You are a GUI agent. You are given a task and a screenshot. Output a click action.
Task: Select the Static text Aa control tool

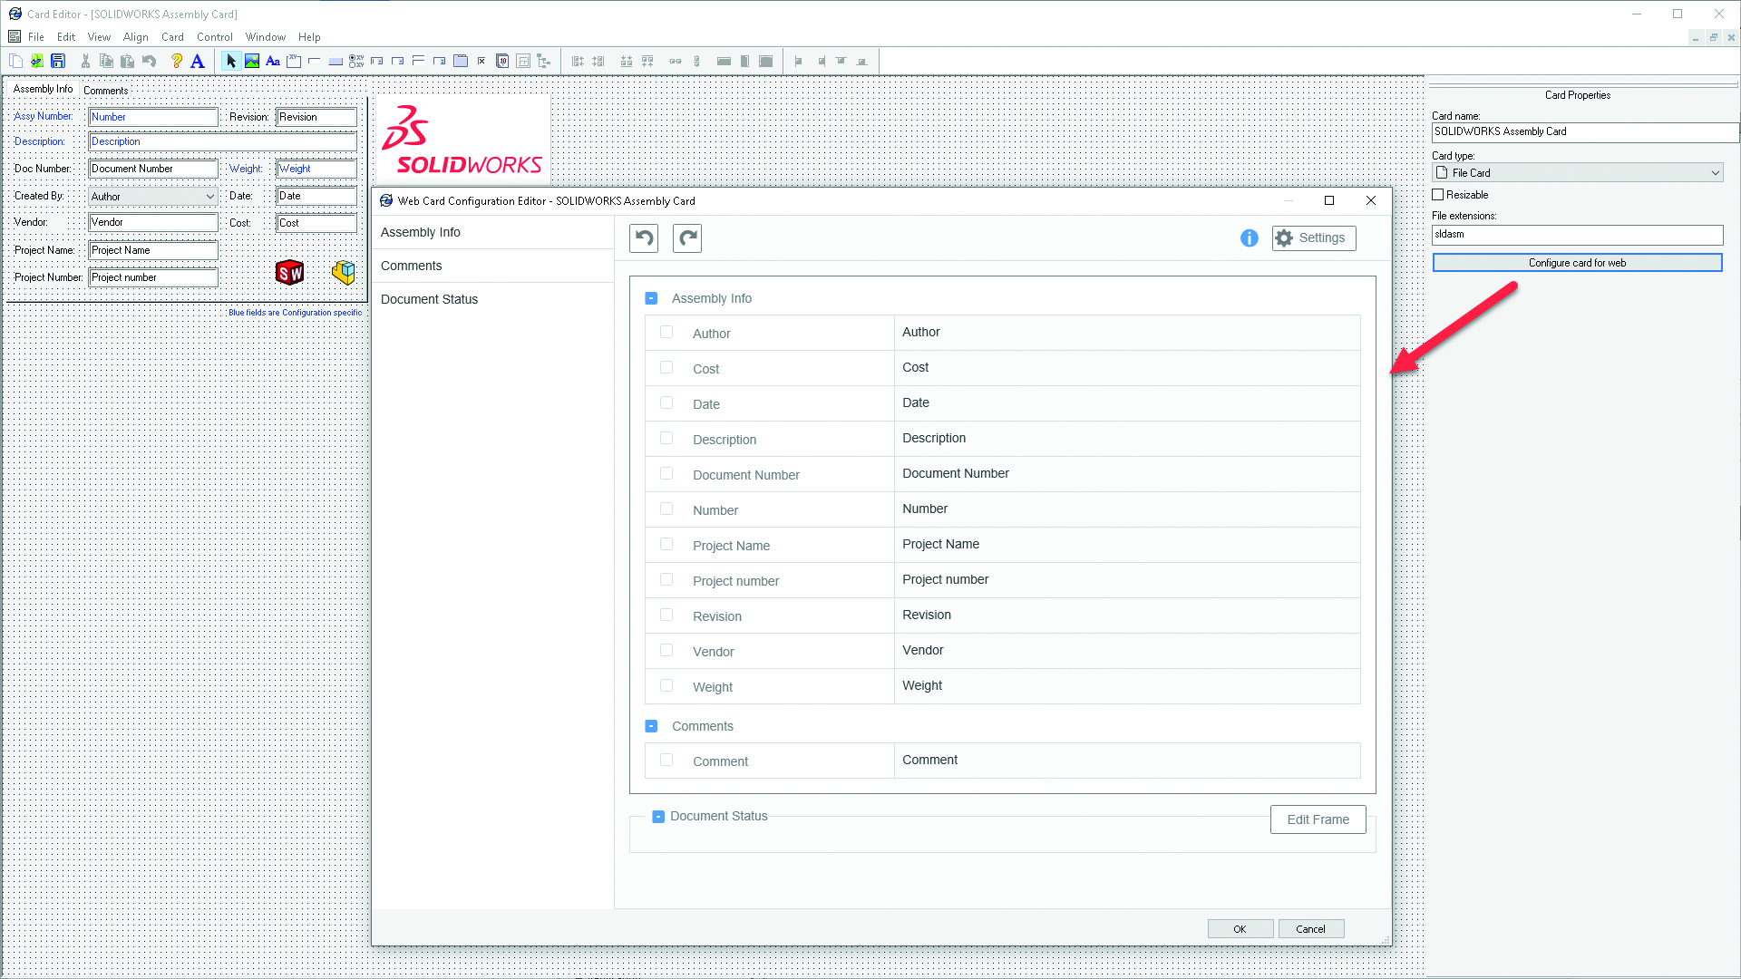tap(273, 62)
